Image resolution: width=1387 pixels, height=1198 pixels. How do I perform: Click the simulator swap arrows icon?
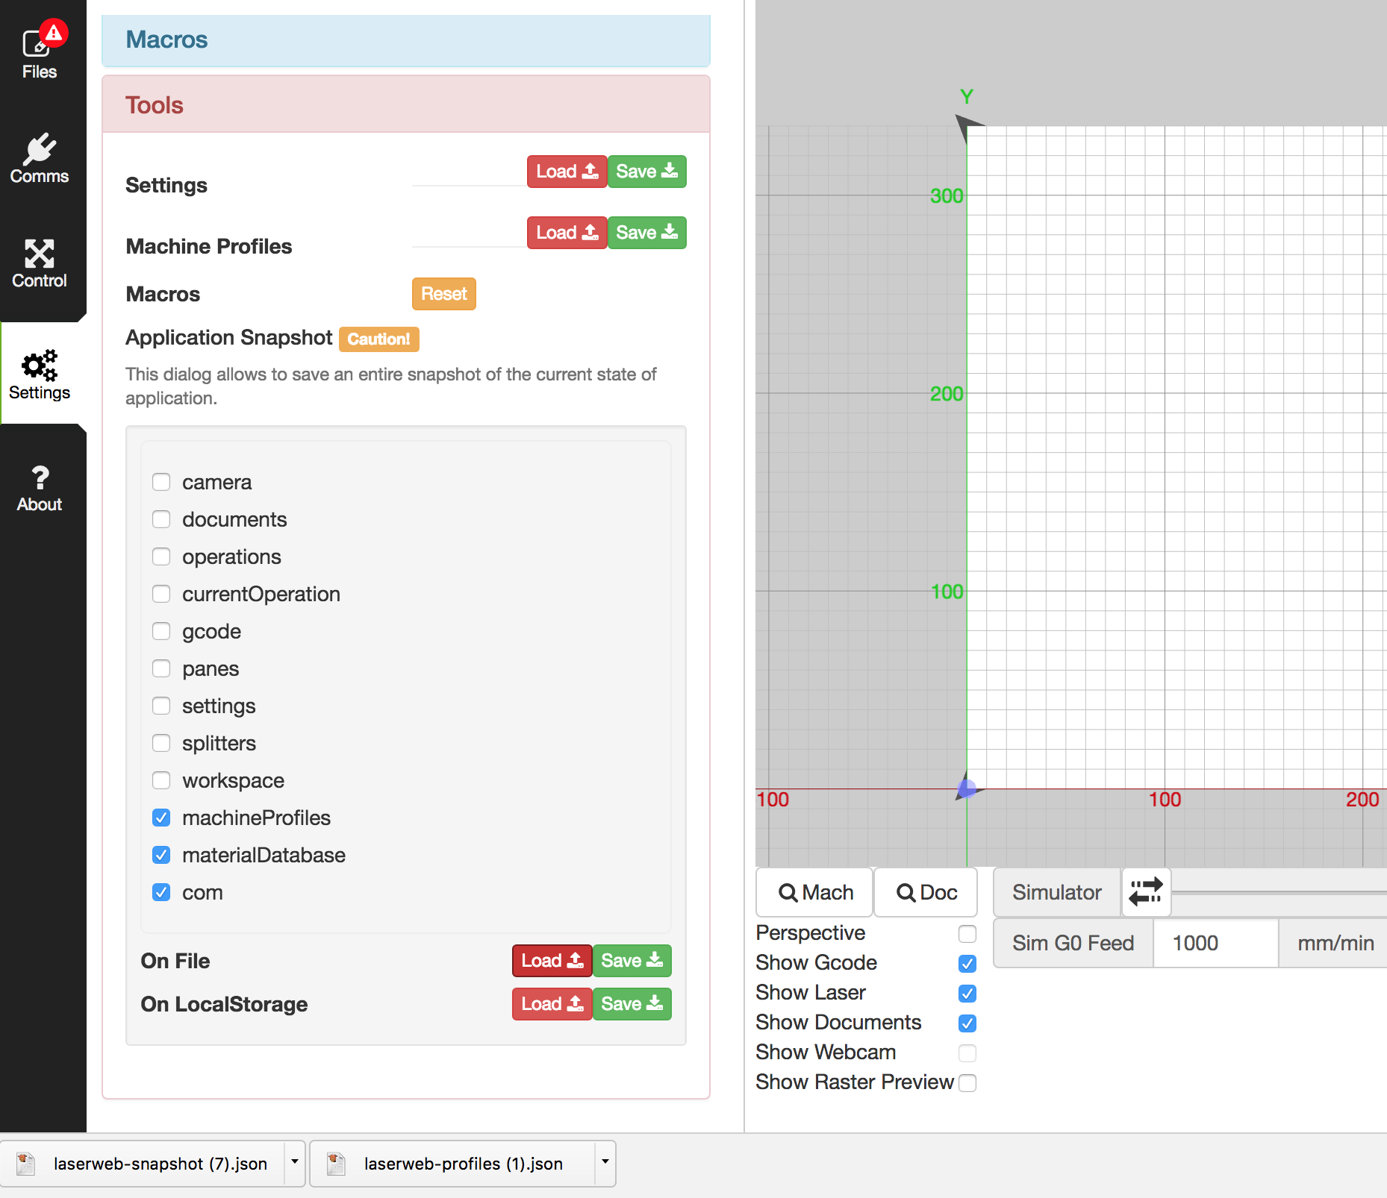pos(1146,892)
